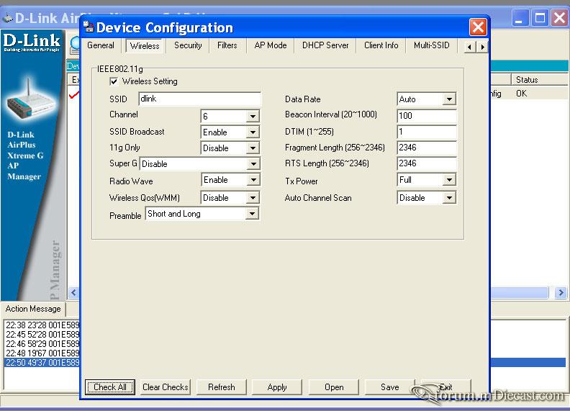Select the Action Message tab
The image size is (570, 411).
pyautogui.click(x=33, y=309)
